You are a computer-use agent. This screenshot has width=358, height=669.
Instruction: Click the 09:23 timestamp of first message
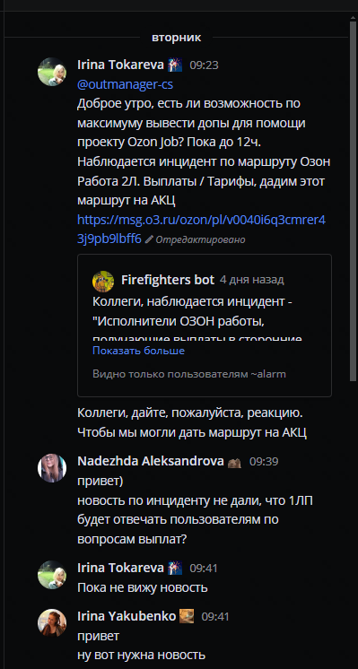pyautogui.click(x=204, y=65)
